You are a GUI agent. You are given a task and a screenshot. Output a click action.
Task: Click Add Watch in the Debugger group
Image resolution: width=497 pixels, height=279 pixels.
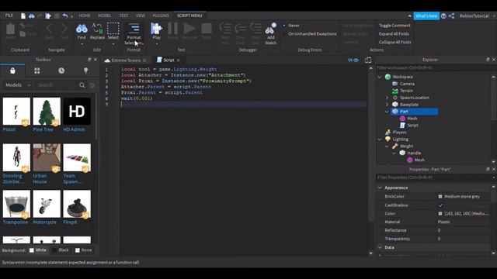(x=270, y=33)
